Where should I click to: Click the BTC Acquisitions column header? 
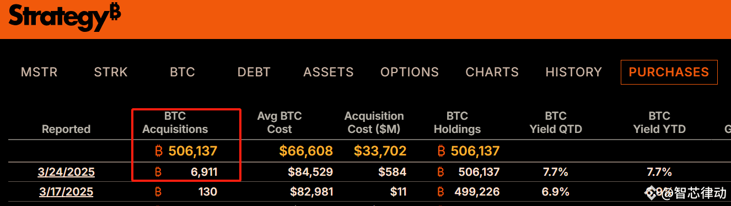[x=175, y=123]
